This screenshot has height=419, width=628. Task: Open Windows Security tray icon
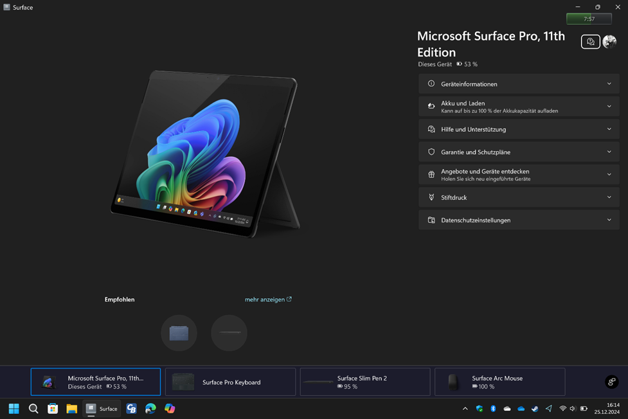pyautogui.click(x=480, y=409)
